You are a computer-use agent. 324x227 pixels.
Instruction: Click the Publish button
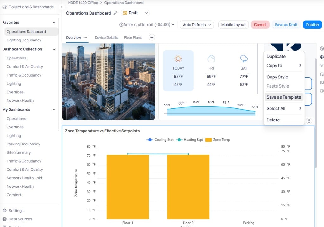click(x=312, y=25)
